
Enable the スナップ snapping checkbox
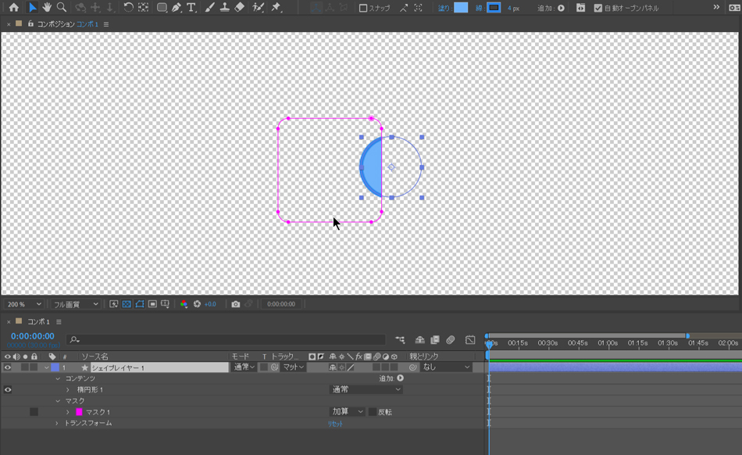(363, 8)
